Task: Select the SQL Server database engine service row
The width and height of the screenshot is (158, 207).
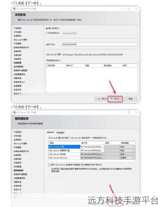Action: (x=64, y=150)
